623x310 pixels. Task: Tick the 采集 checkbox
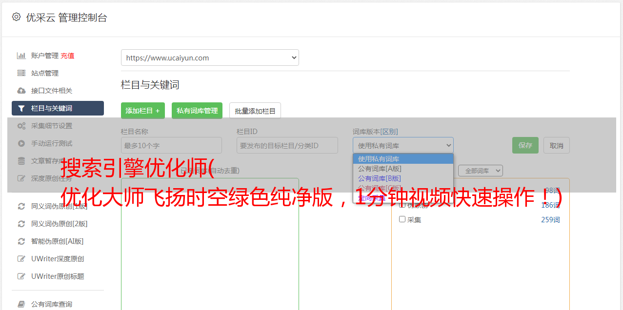click(402, 219)
